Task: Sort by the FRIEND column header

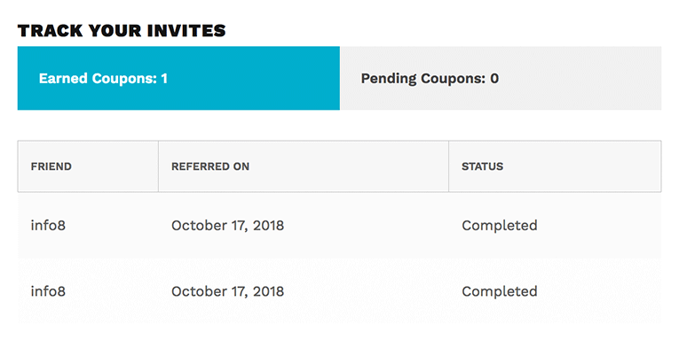Action: coord(51,166)
